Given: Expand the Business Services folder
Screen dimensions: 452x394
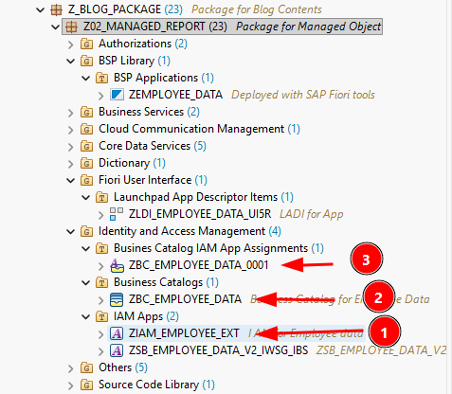Looking at the screenshot, I should pos(71,113).
